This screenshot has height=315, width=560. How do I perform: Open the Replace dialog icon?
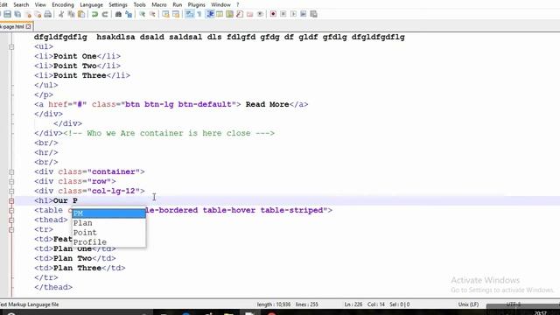(129, 14)
